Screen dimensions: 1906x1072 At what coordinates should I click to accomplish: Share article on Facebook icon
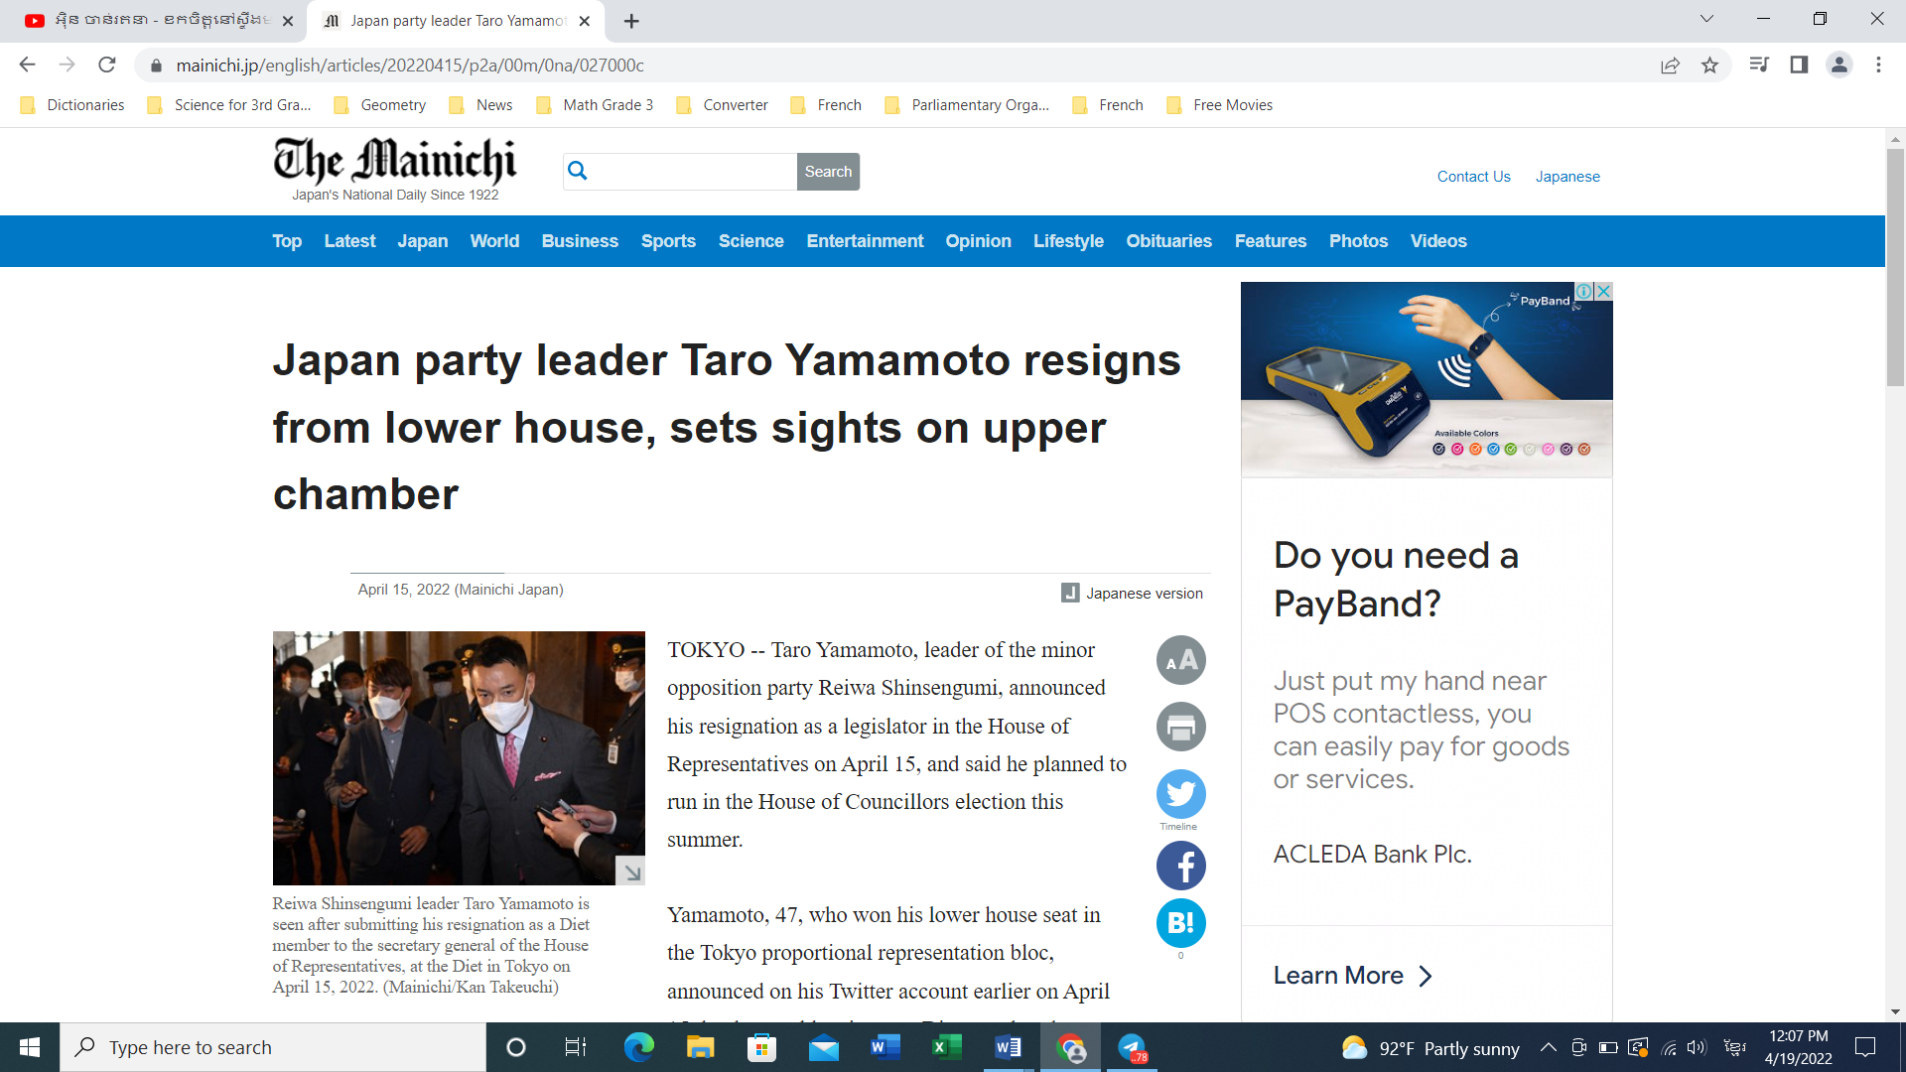click(1180, 866)
